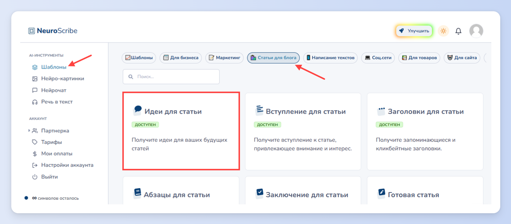This screenshot has height=224, width=511.
Task: Expand the Партнерка submenu arrow
Action: (x=29, y=131)
